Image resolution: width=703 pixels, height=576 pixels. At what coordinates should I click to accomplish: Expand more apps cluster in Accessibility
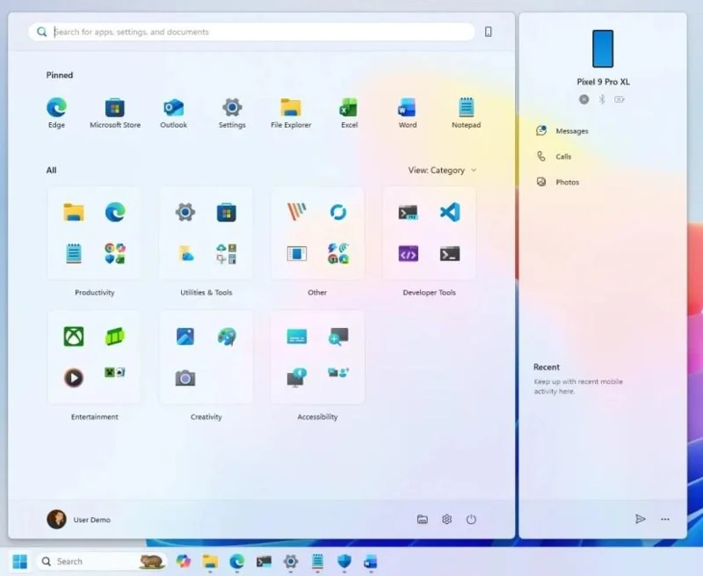338,373
